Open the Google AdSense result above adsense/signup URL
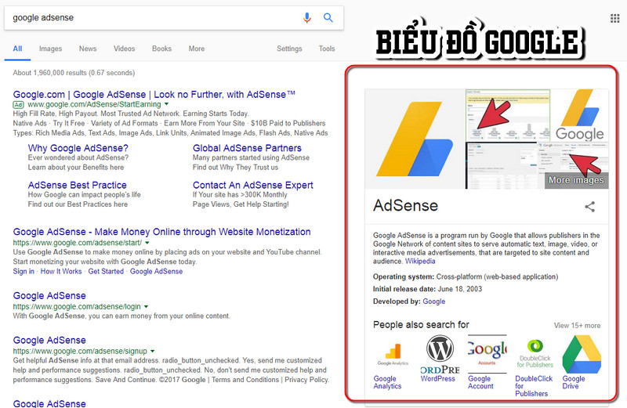 49,341
